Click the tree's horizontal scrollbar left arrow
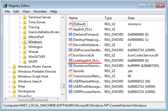This screenshot has width=168, height=111. [x=5, y=99]
